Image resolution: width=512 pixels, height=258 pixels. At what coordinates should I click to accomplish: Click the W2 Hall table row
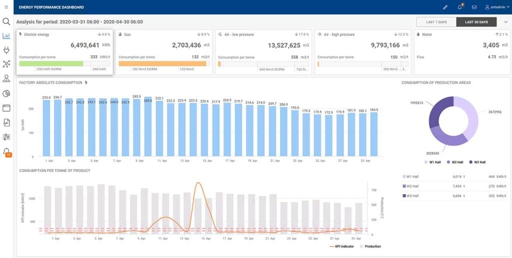[454, 186]
